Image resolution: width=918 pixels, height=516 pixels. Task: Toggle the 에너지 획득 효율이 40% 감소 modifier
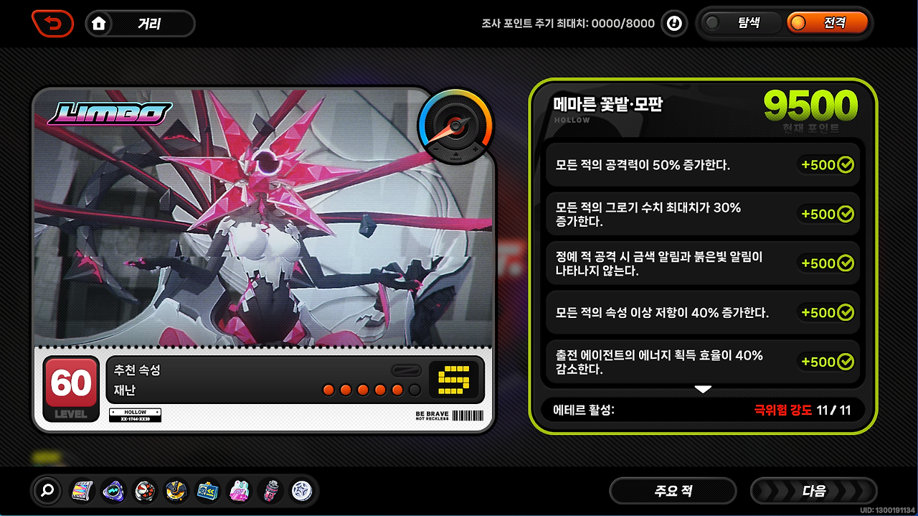[846, 362]
